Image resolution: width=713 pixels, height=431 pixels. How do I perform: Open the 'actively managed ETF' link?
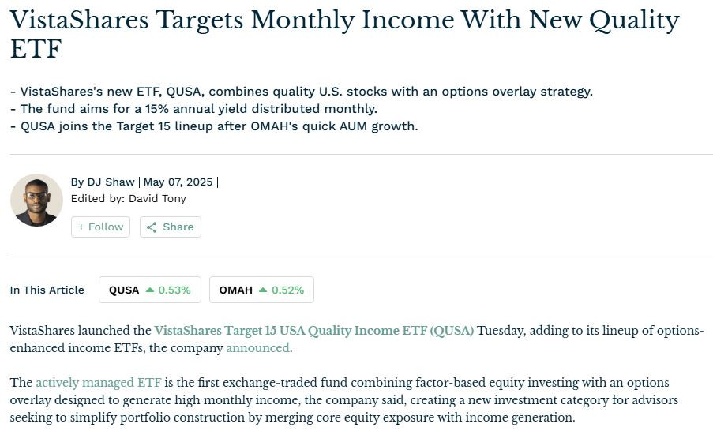98,382
